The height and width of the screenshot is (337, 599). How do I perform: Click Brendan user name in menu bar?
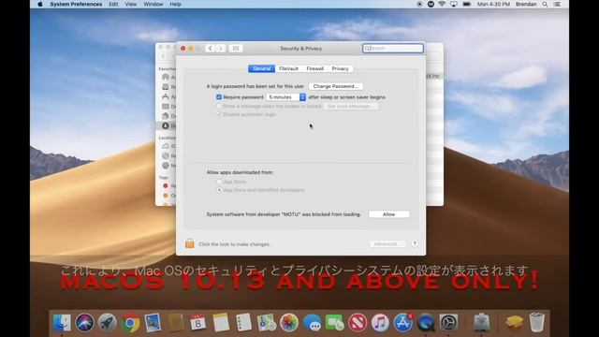point(526,4)
